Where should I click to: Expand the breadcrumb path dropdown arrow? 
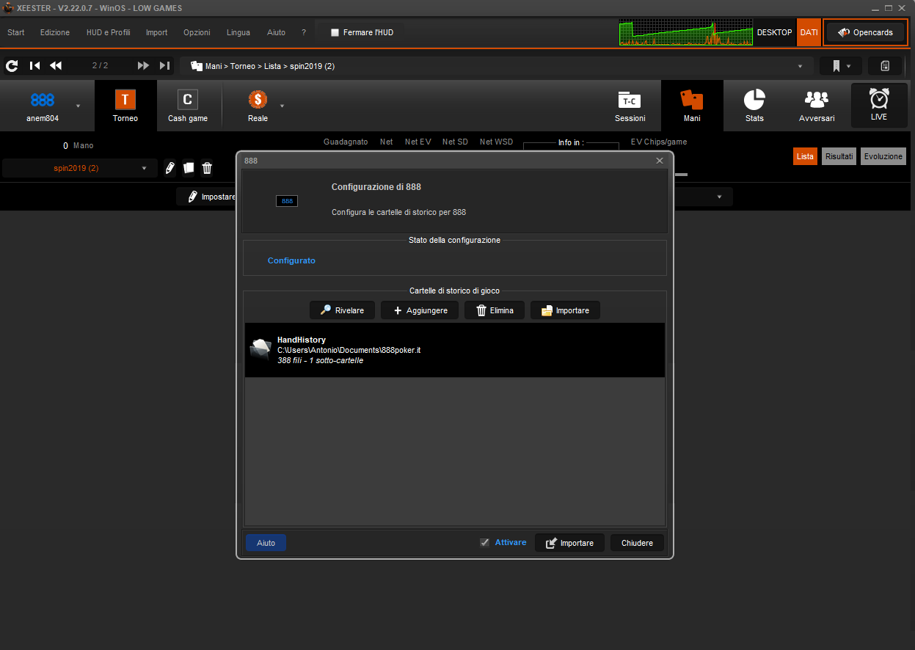click(801, 66)
